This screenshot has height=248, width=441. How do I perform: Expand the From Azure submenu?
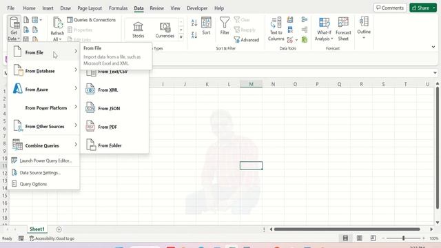pos(44,89)
